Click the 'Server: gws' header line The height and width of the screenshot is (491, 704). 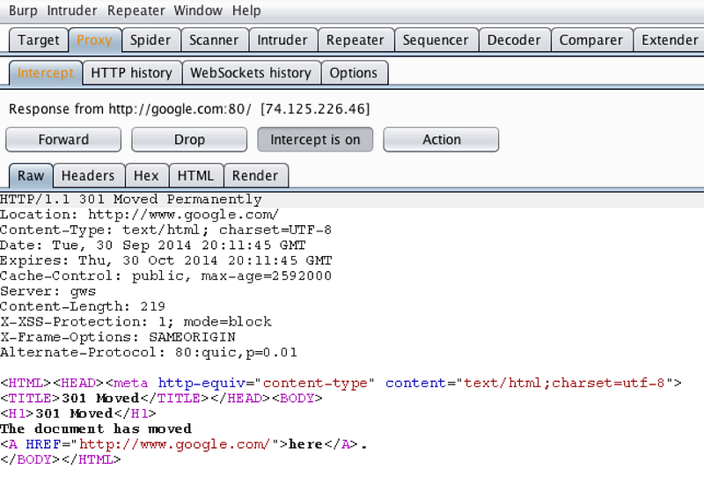[48, 291]
